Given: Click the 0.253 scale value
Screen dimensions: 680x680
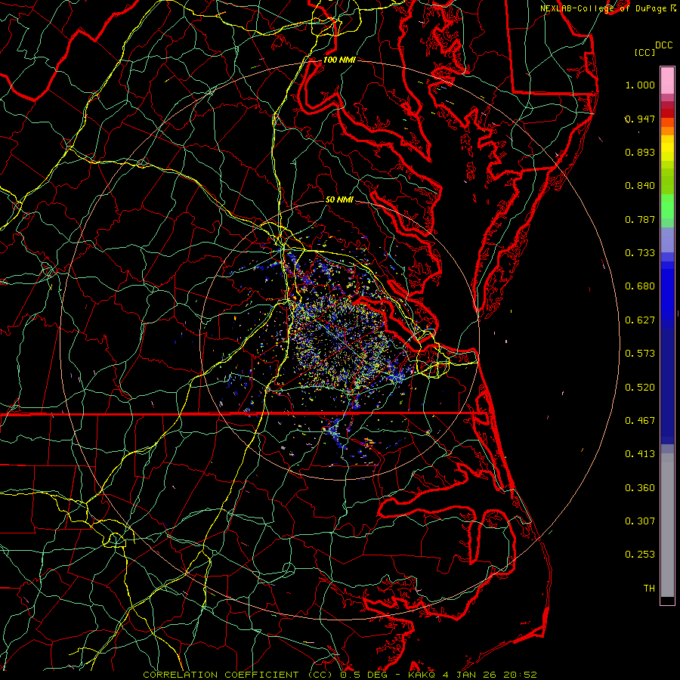Looking at the screenshot, I should point(640,555).
